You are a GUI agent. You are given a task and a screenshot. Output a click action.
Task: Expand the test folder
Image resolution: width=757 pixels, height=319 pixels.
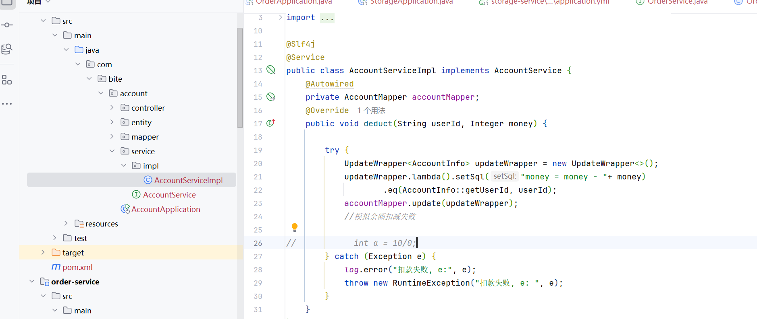tap(55, 238)
